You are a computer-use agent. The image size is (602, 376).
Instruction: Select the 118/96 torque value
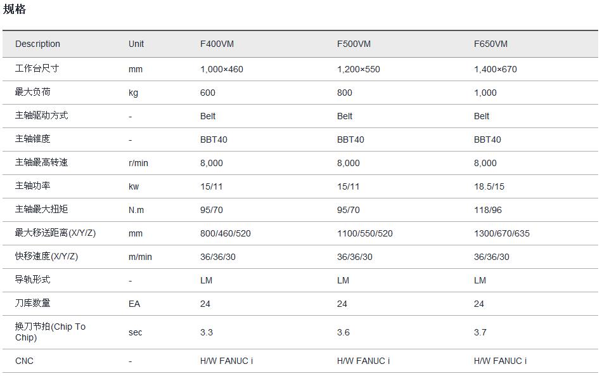pyautogui.click(x=487, y=210)
